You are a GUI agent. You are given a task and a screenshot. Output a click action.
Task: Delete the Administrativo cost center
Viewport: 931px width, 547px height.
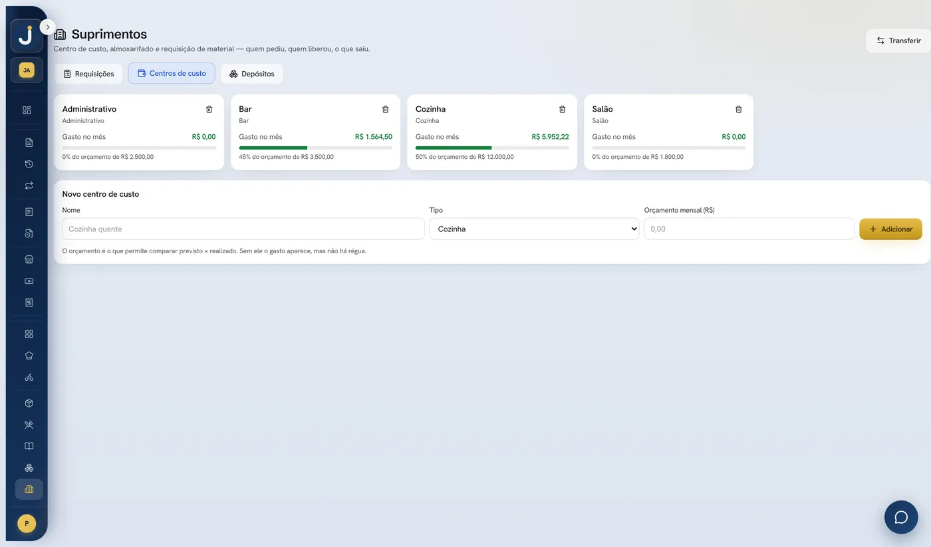209,109
